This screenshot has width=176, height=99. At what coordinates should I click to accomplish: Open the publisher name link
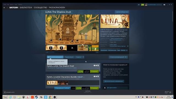[117, 46]
